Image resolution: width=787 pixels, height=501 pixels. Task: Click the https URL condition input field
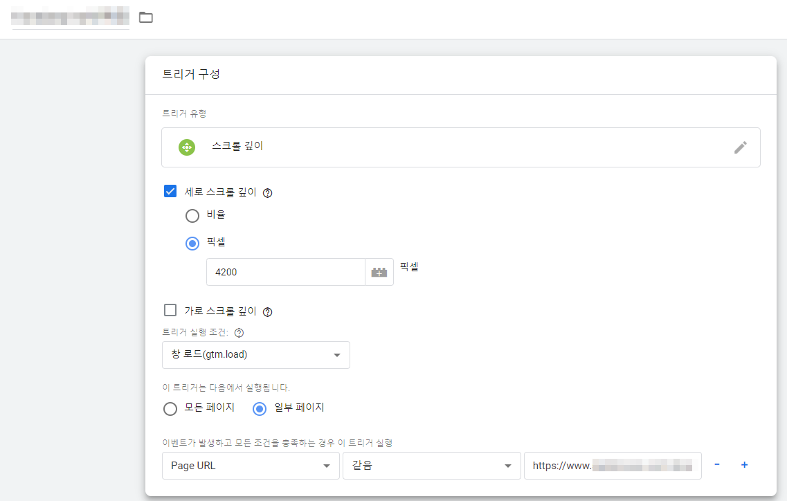[x=613, y=465]
